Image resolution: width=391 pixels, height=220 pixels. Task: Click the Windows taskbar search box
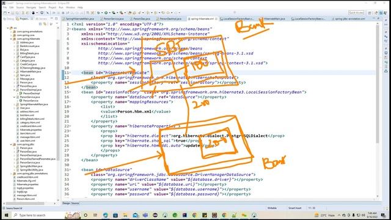[38, 215]
